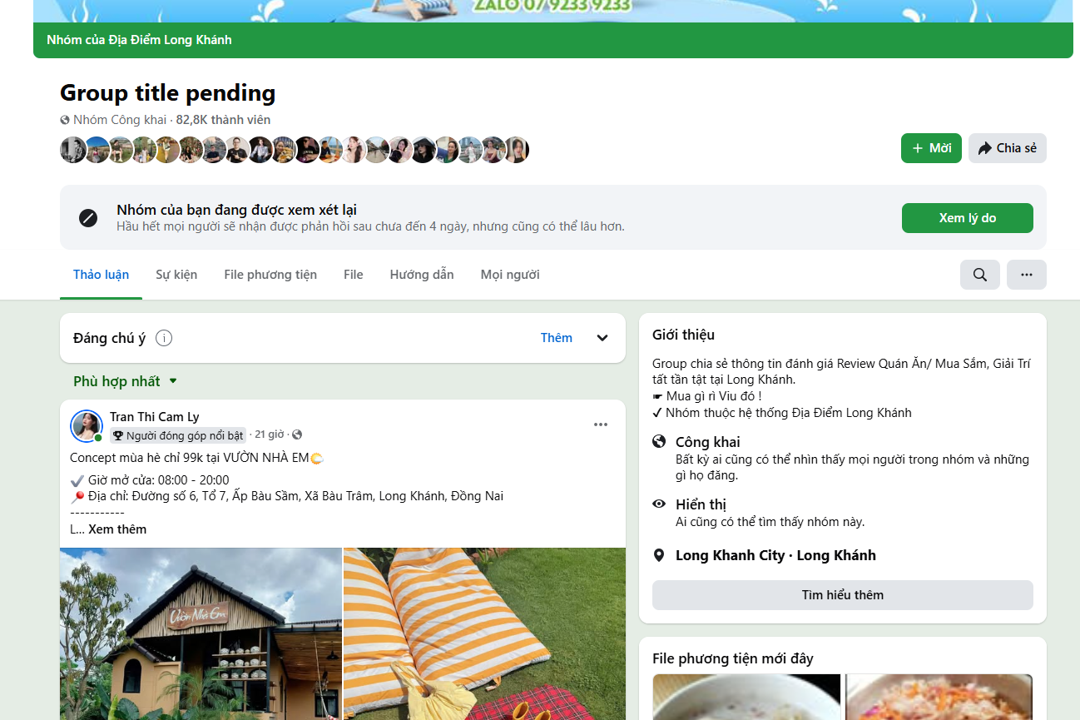
Task: Click Tran Thi Cam Ly's profile avatar
Action: coord(86,425)
